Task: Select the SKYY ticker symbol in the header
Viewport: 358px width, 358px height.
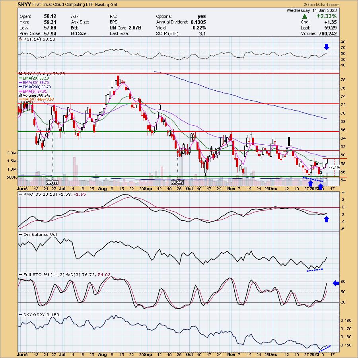Action: (24, 4)
